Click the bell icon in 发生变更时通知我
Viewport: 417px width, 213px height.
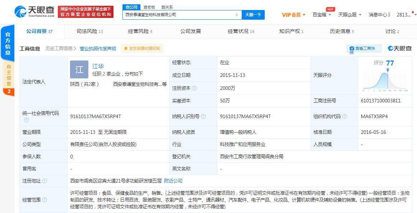coord(126,48)
